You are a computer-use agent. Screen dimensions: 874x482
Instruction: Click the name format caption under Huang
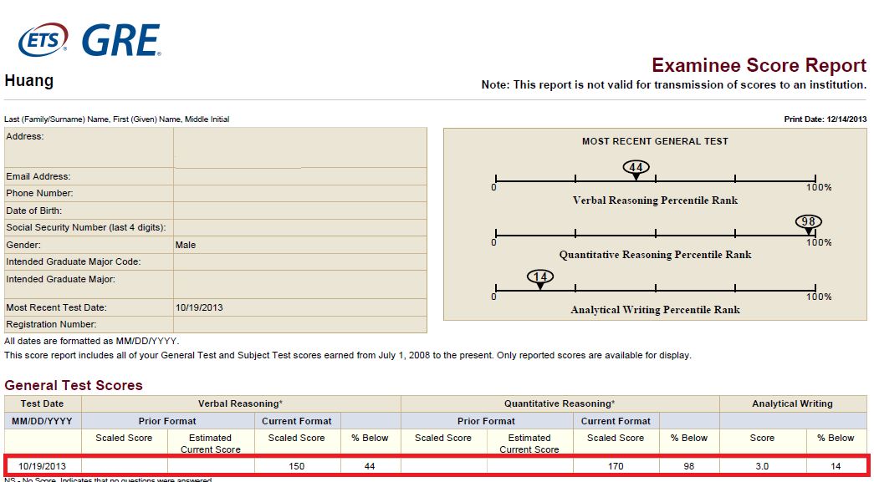(x=116, y=119)
